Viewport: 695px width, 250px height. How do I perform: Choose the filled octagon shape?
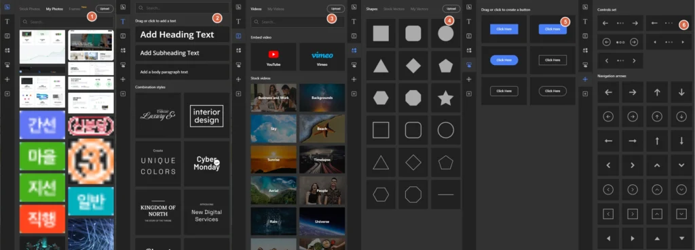point(413,98)
